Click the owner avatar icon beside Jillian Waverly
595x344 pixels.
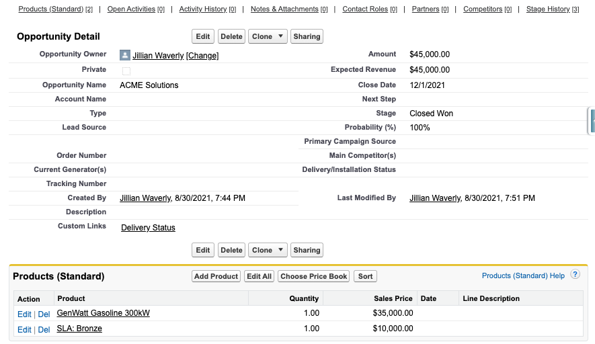click(x=125, y=55)
